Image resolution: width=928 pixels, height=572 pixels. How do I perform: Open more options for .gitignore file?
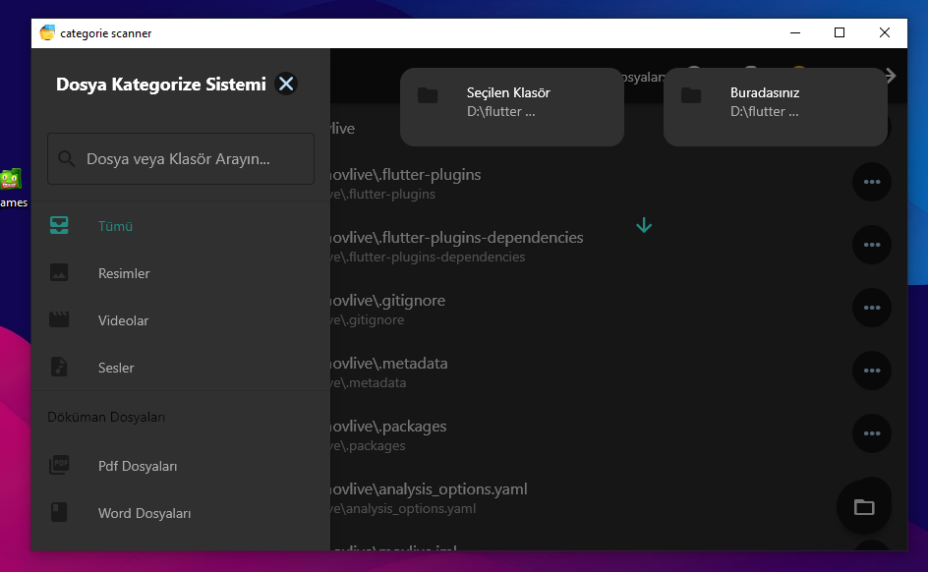(x=872, y=308)
